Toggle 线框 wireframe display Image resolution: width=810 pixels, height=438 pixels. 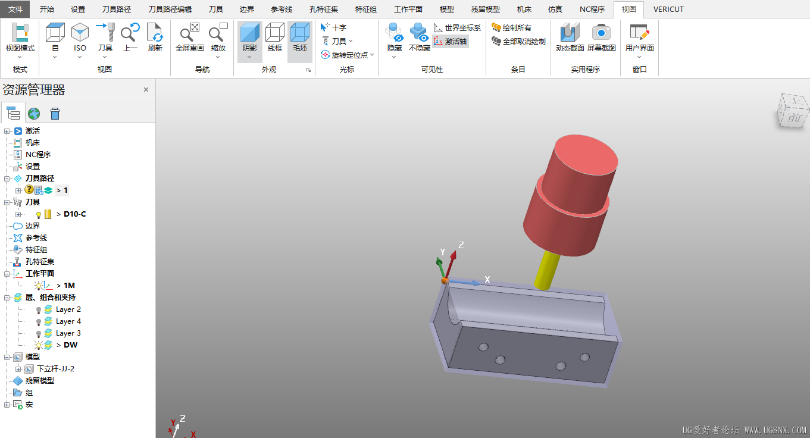(x=275, y=38)
